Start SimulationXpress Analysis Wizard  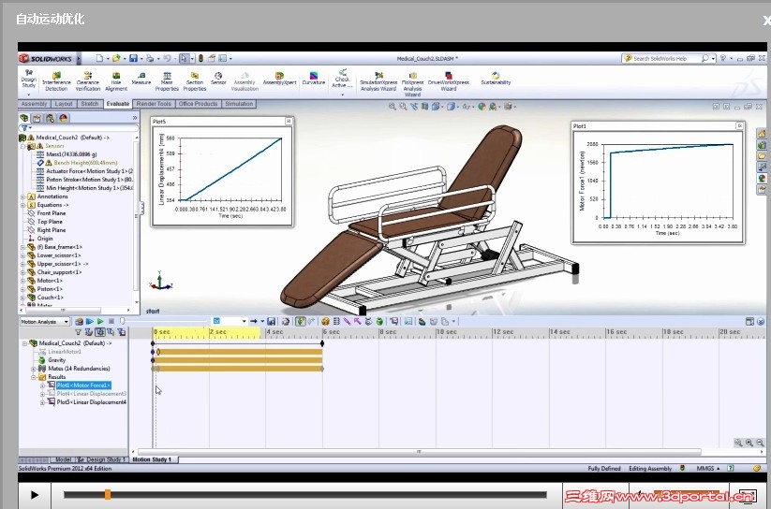(x=378, y=81)
